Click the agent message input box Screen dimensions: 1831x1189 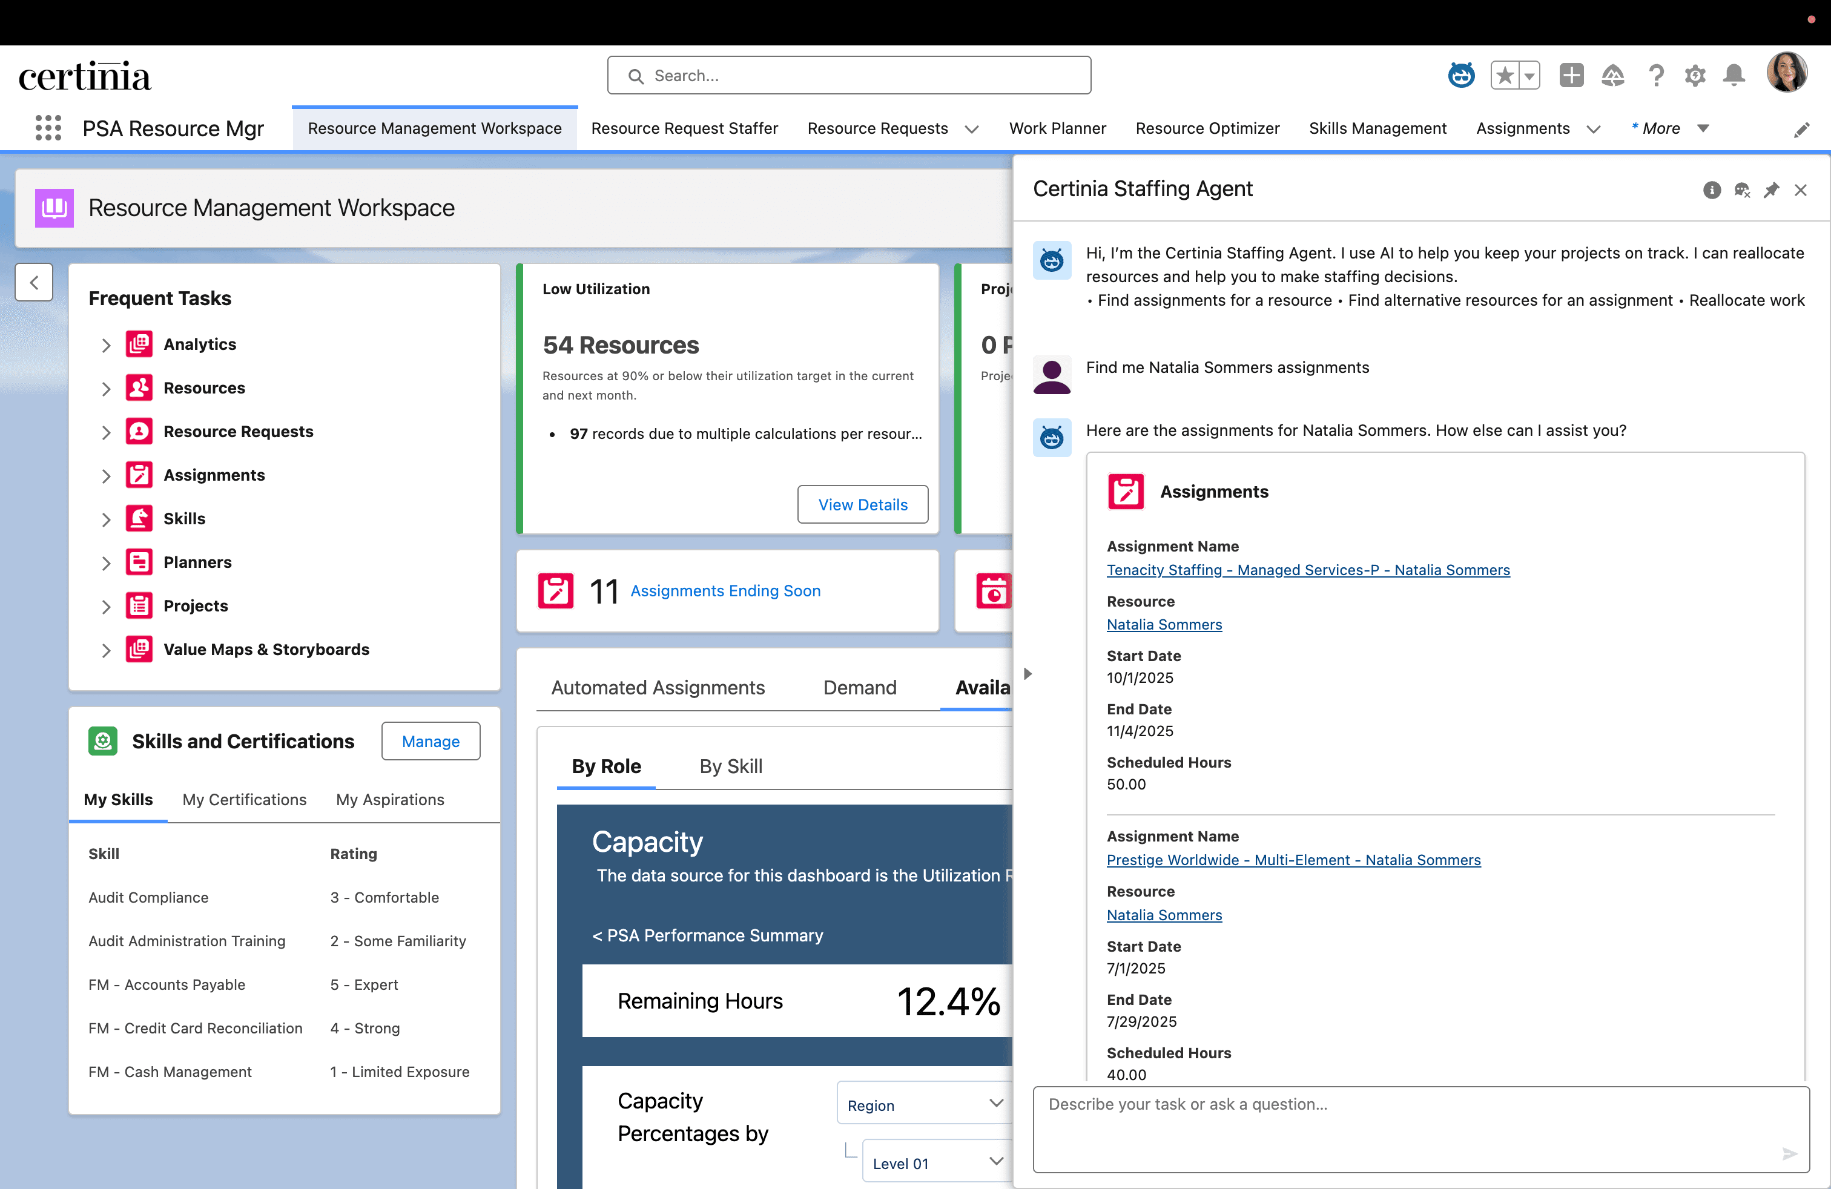[x=1420, y=1129]
